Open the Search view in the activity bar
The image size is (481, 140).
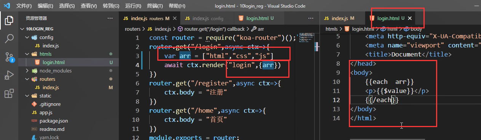tap(9, 39)
